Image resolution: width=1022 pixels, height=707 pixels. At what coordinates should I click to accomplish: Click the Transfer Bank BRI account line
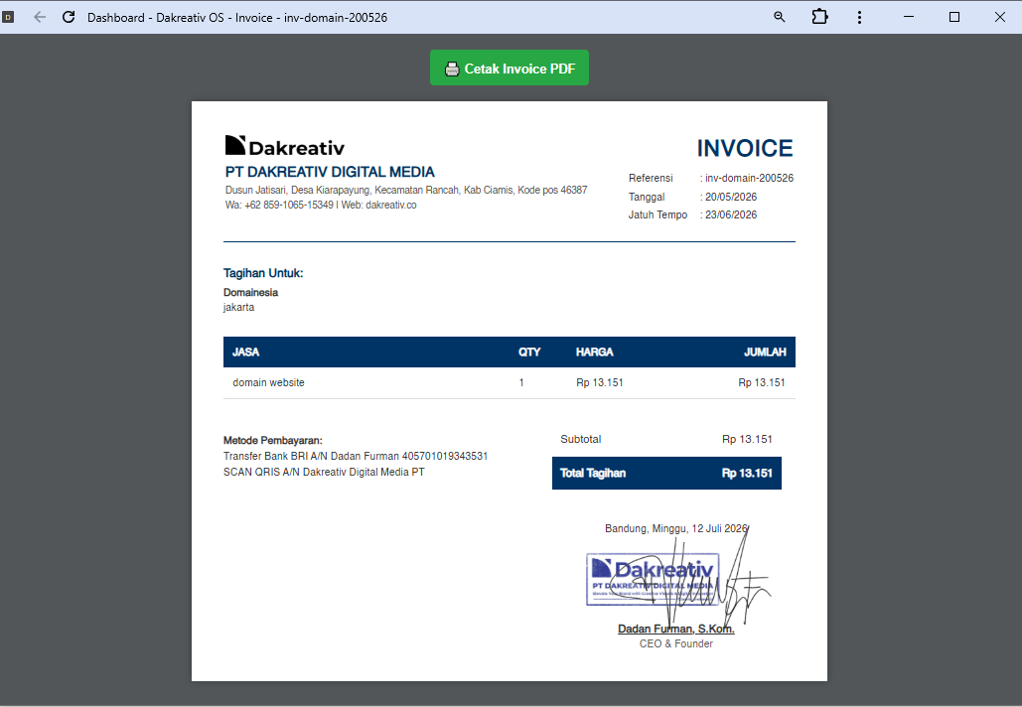click(x=356, y=456)
